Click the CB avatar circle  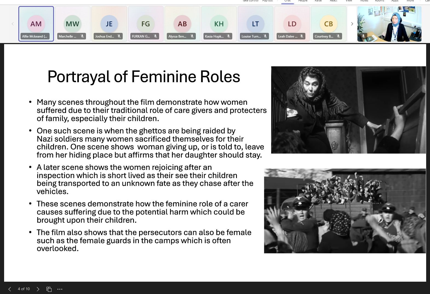(328, 24)
